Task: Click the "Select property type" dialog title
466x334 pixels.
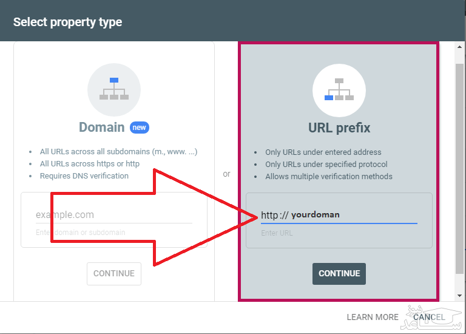Action: [67, 22]
